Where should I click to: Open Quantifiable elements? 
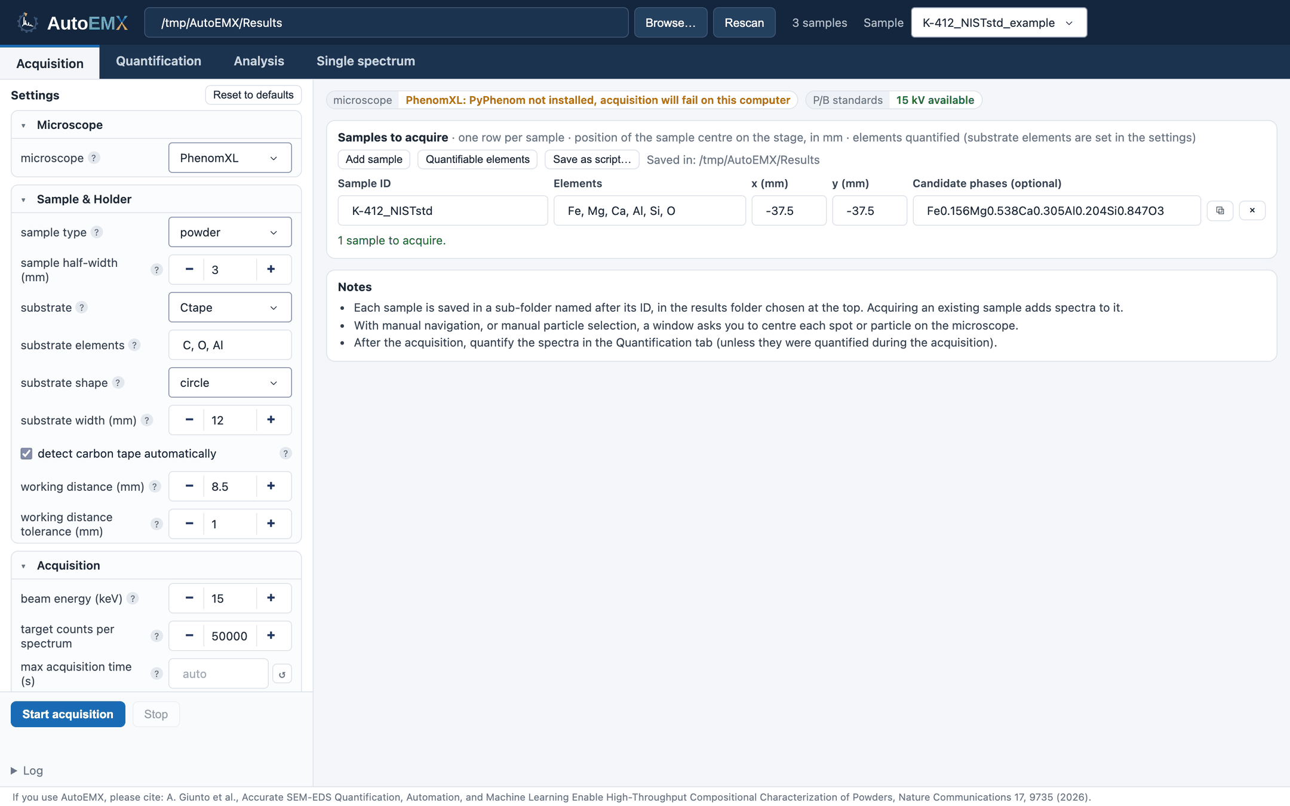tap(477, 159)
